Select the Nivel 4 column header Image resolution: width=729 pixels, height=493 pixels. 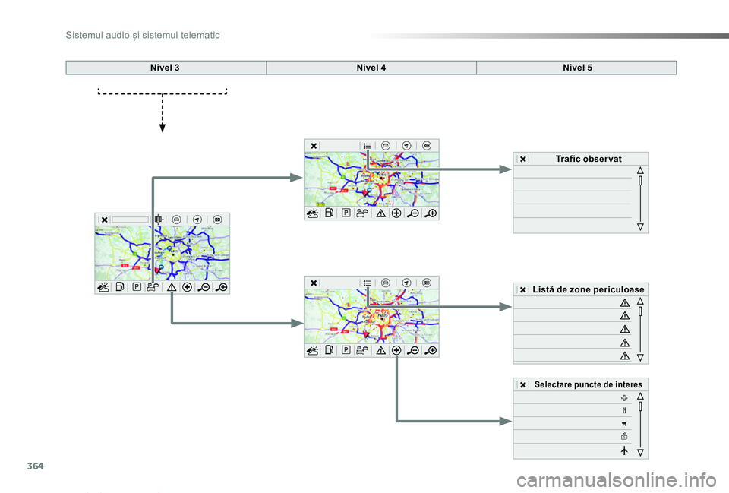371,68
